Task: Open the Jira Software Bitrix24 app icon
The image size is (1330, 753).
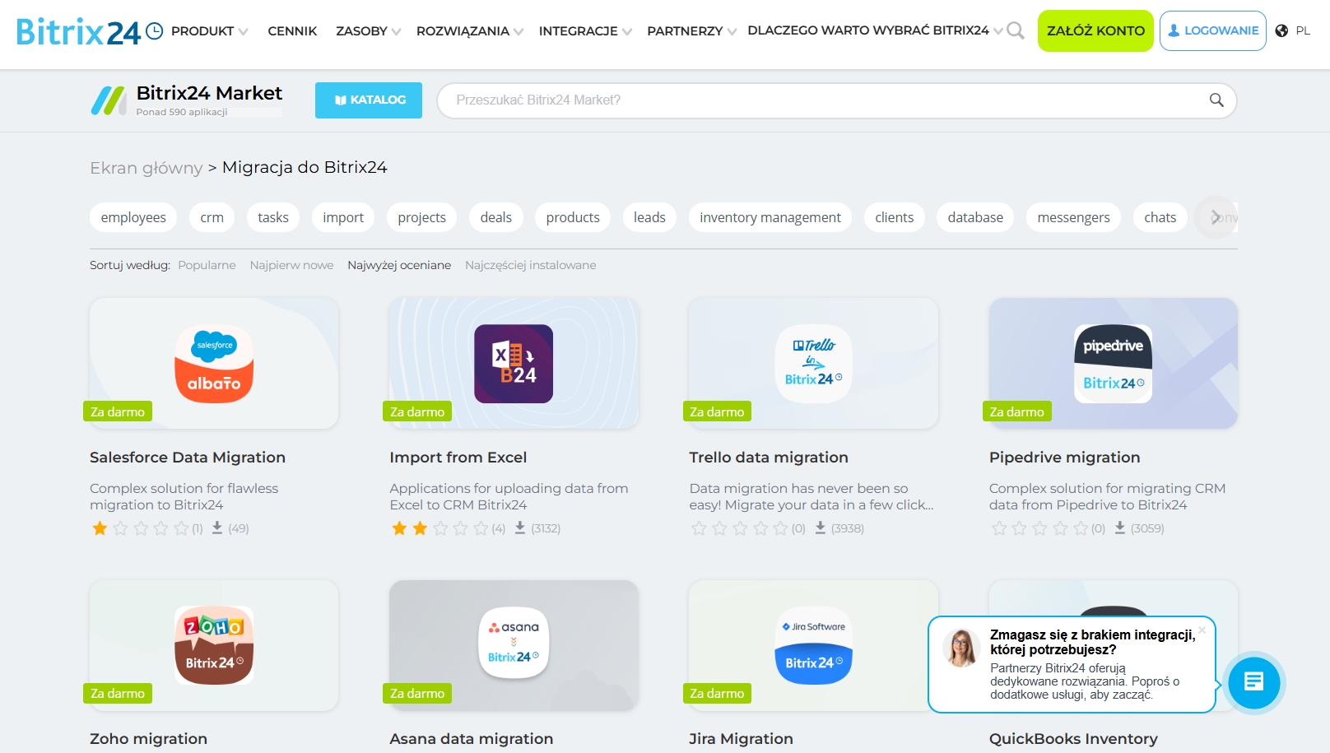Action: pos(813,645)
